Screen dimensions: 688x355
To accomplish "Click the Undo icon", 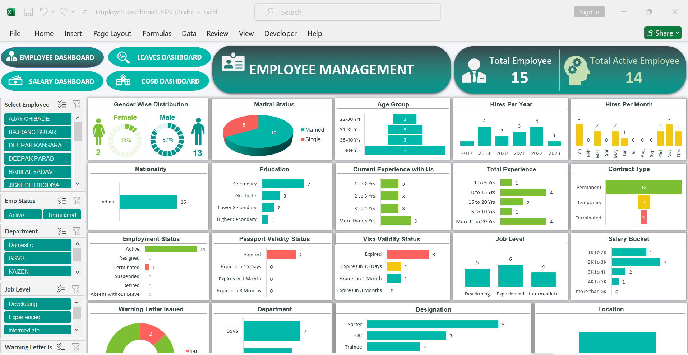I will [x=43, y=11].
